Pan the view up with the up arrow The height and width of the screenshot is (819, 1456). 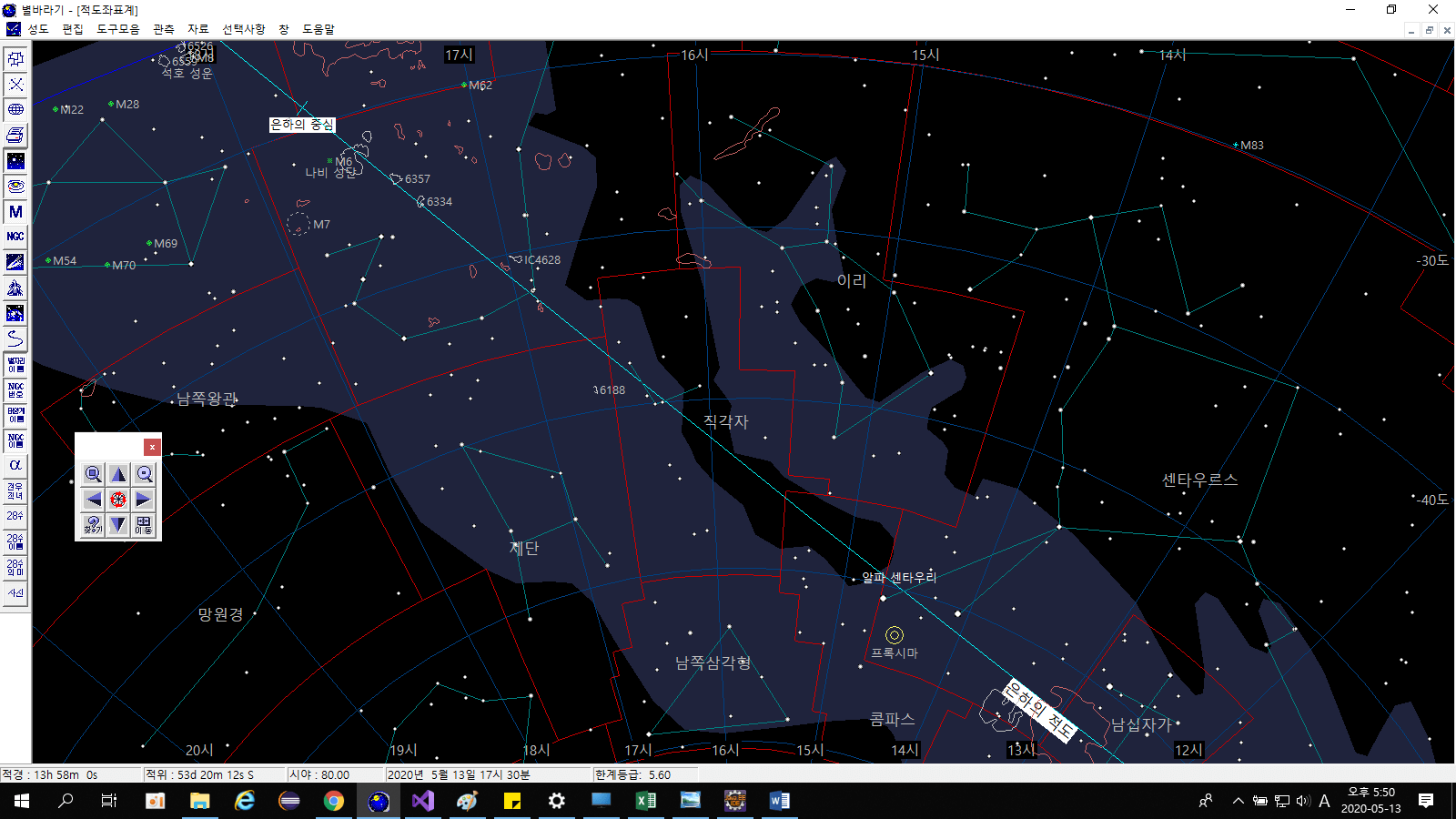coord(118,474)
